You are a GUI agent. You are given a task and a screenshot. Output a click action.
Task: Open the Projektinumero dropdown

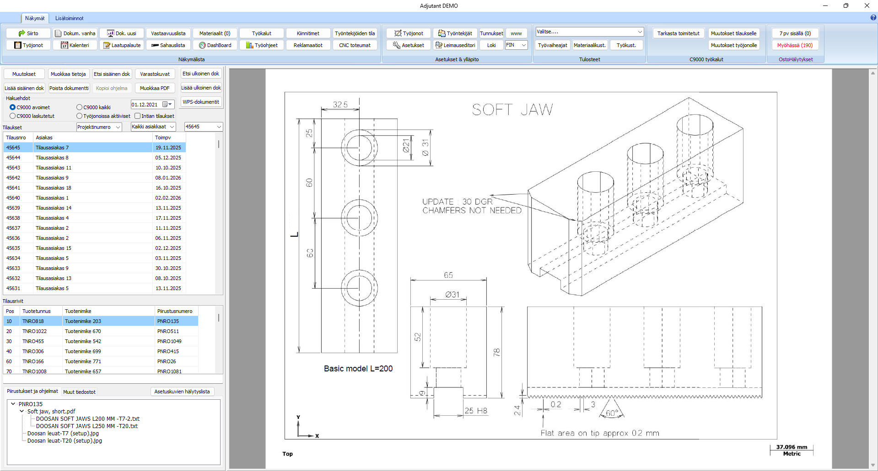point(99,127)
